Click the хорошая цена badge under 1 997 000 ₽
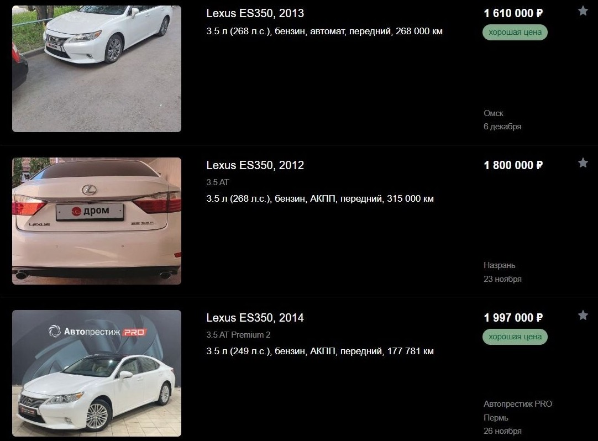This screenshot has height=441, width=598. 515,337
